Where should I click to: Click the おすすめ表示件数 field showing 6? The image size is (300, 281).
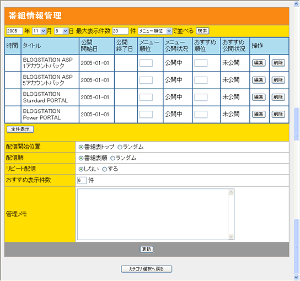[x=82, y=181]
